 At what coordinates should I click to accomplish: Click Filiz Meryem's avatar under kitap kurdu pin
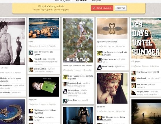click(31, 111)
